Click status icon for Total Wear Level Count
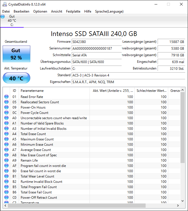Image resolution: width=188 pixels, height=211 pixels. coord(6,176)
